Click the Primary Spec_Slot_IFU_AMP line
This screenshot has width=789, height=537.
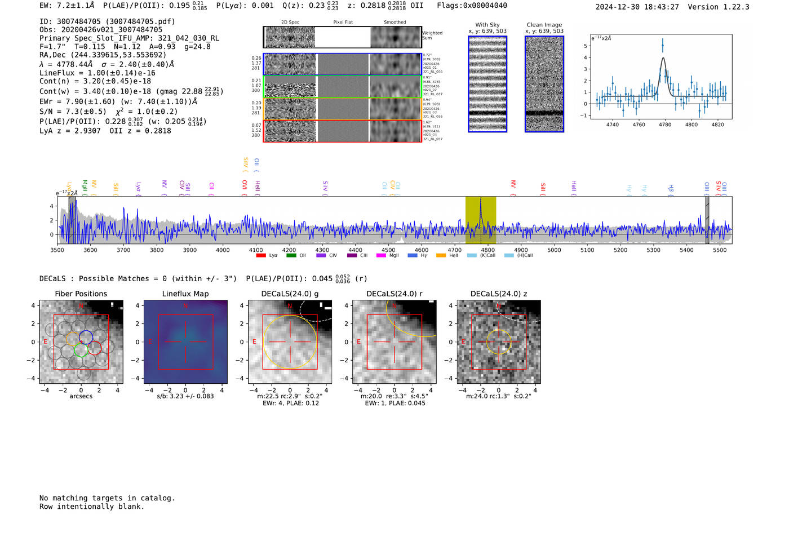(x=129, y=38)
